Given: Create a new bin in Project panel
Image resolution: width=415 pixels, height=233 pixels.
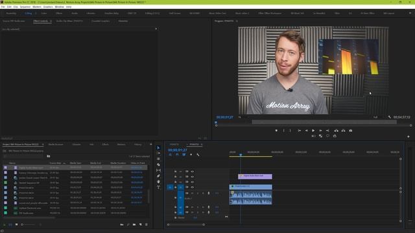Looking at the screenshot, I should click(134, 225).
